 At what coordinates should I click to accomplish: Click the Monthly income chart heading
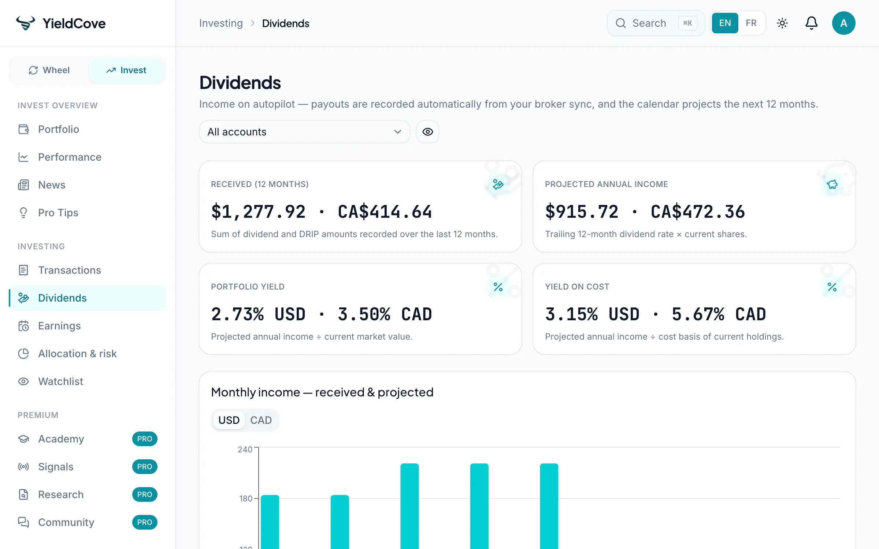(322, 392)
